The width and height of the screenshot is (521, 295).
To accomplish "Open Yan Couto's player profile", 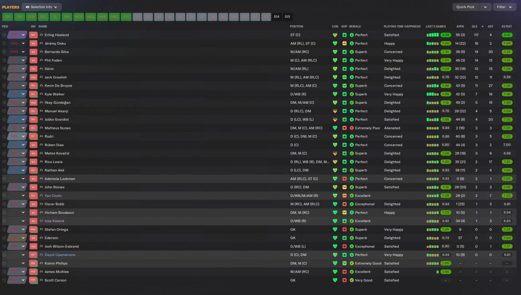I will pyautogui.click(x=54, y=196).
